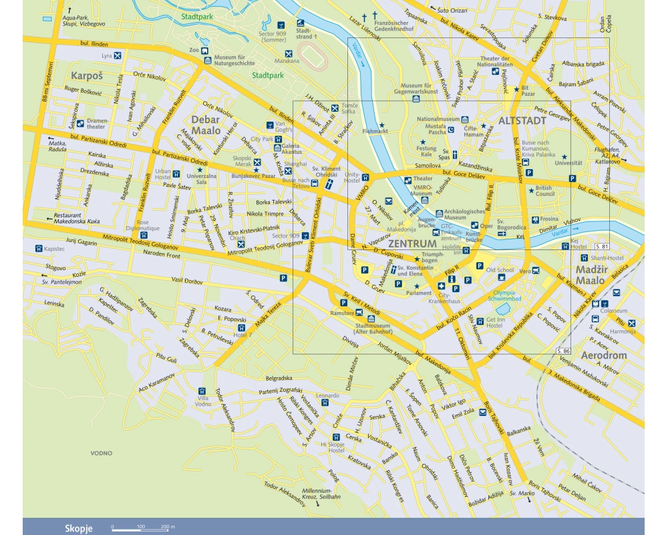Select the Festung Kale star marker
This screenshot has width=668, height=535.
(x=423, y=142)
